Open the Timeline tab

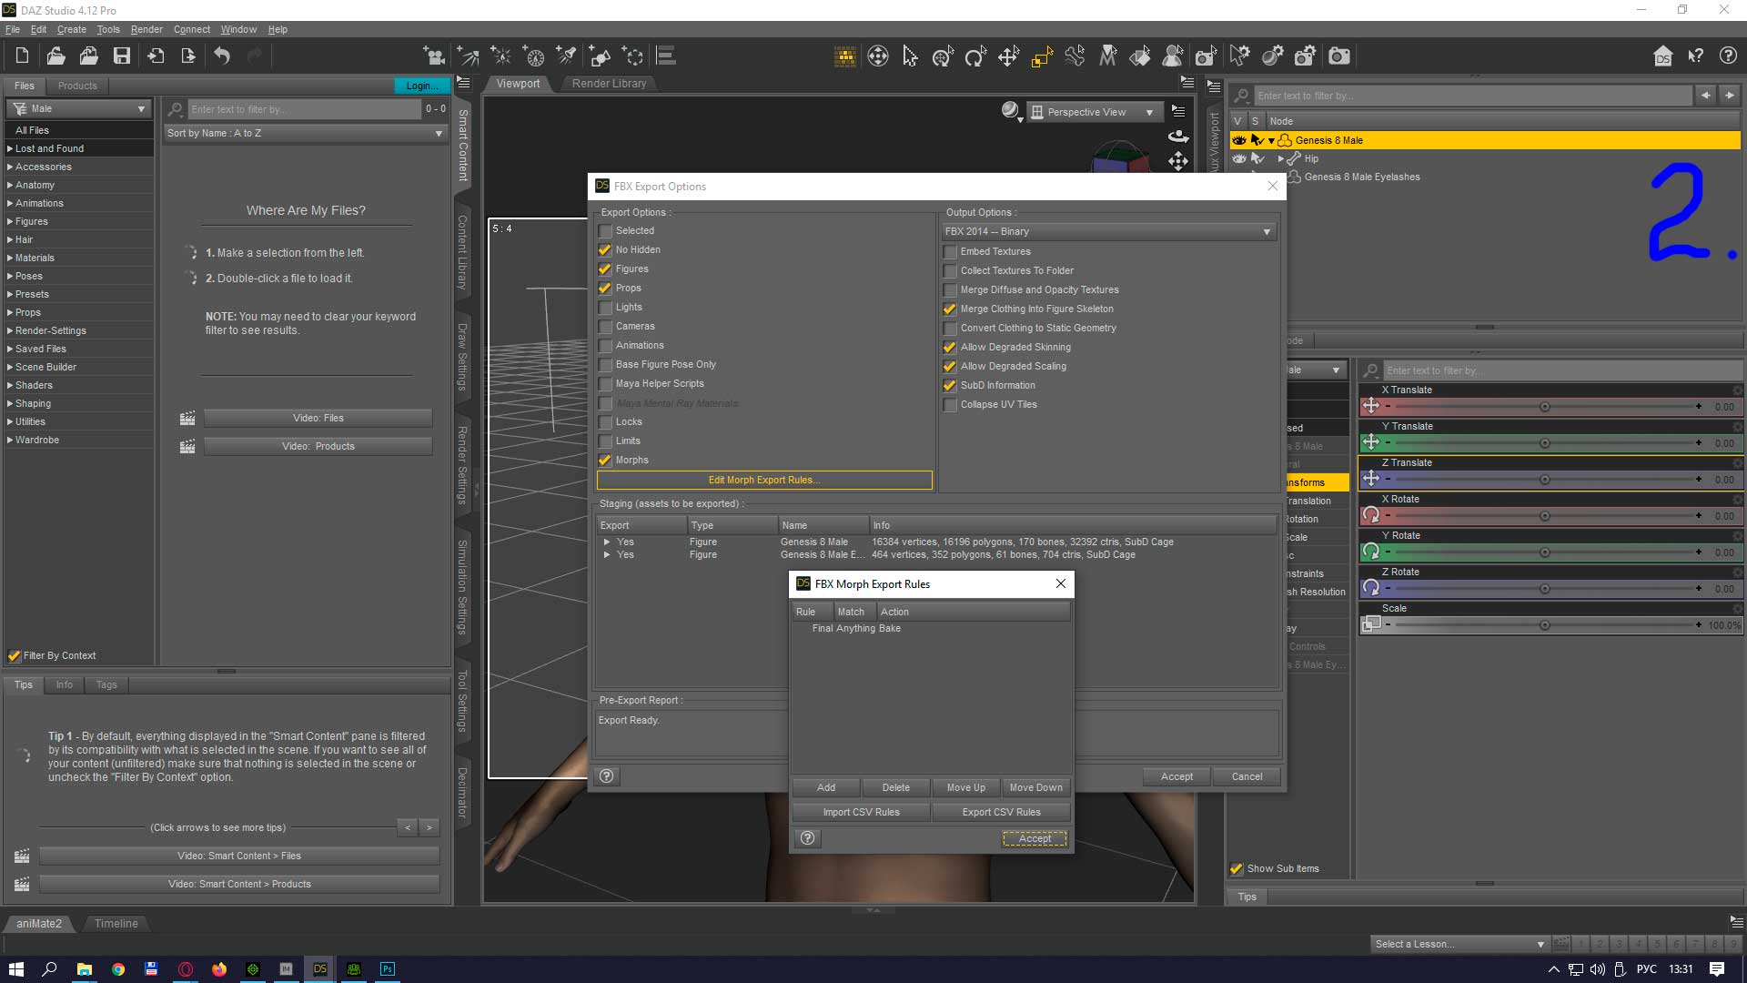116,924
